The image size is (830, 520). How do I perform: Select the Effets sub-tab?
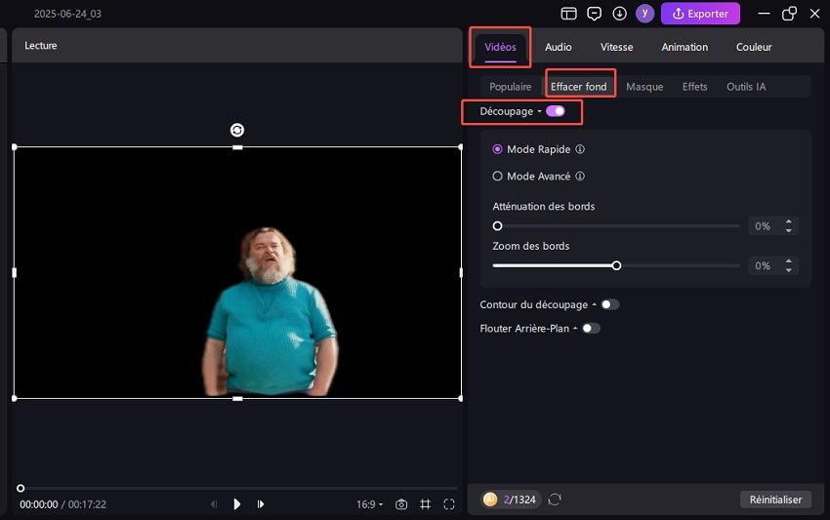tap(694, 87)
